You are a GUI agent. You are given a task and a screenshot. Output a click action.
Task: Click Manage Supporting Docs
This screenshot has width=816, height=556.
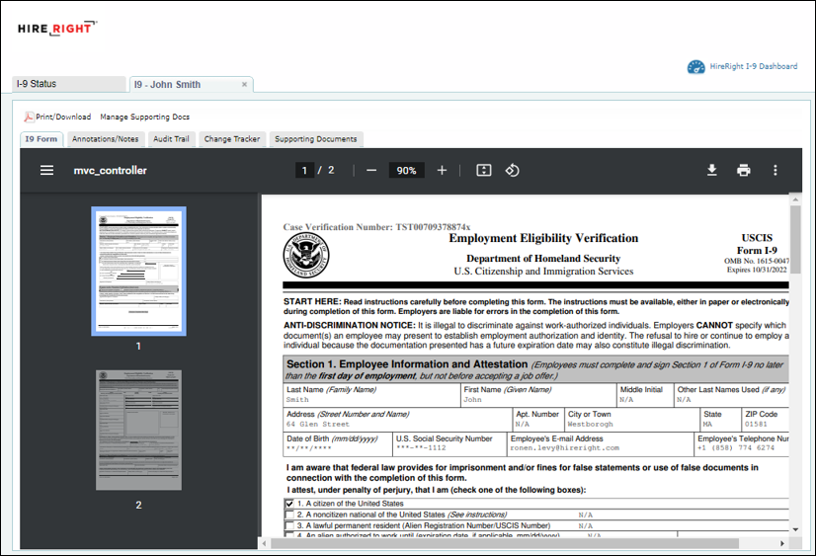click(144, 117)
